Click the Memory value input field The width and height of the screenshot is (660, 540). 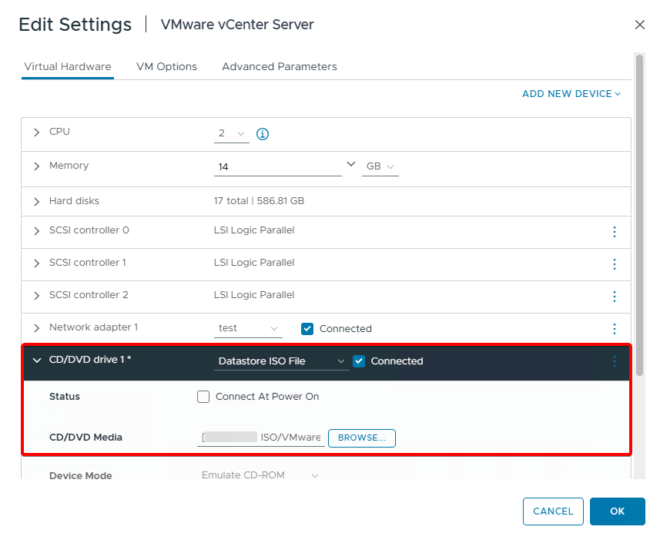pos(277,166)
